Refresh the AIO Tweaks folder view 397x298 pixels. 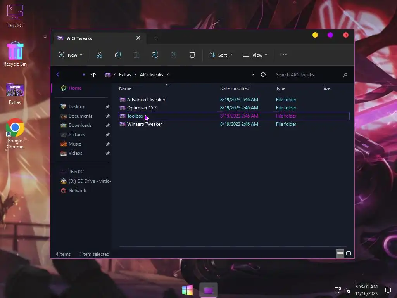click(263, 74)
